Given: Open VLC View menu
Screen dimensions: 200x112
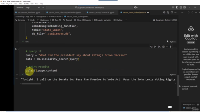Looking at the screenshot, I should (37, 4).
